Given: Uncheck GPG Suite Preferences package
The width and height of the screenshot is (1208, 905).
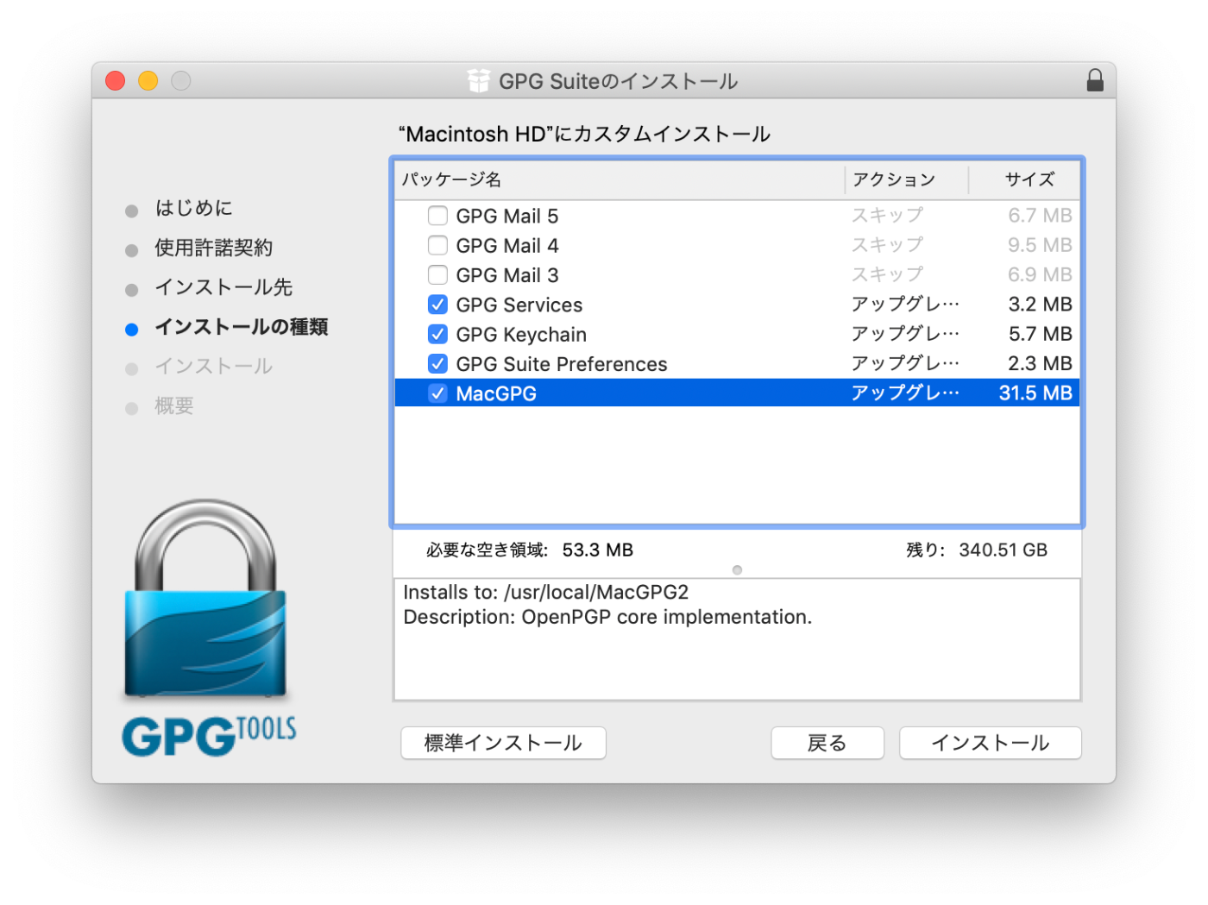Looking at the screenshot, I should coord(437,363).
